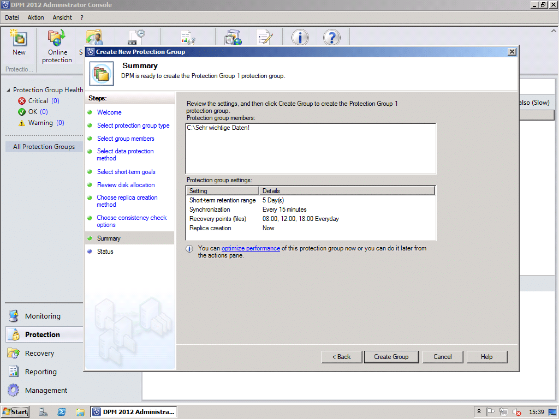Viewport: 559px width, 419px height.
Task: Switch to DPM 2012 Administrator taskbar button
Action: point(134,412)
